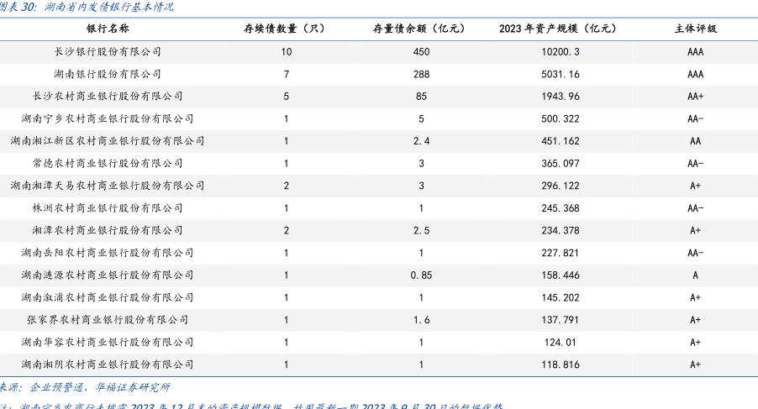Screen dimensions: 758x409
Task: Click the 银行名称 column header
Action: [x=108, y=29]
